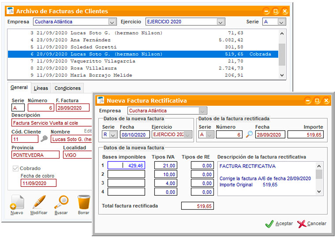The image size is (336, 237).
Task: Select highlighted invoice row 6 marked Cobrada
Action: coord(143,54)
